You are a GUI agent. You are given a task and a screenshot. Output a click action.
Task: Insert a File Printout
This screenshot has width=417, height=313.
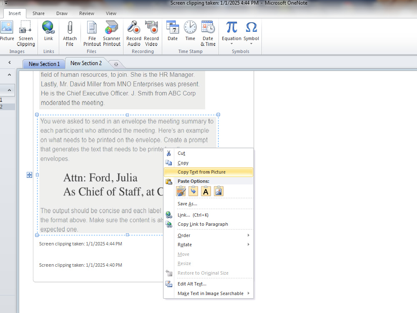click(92, 33)
